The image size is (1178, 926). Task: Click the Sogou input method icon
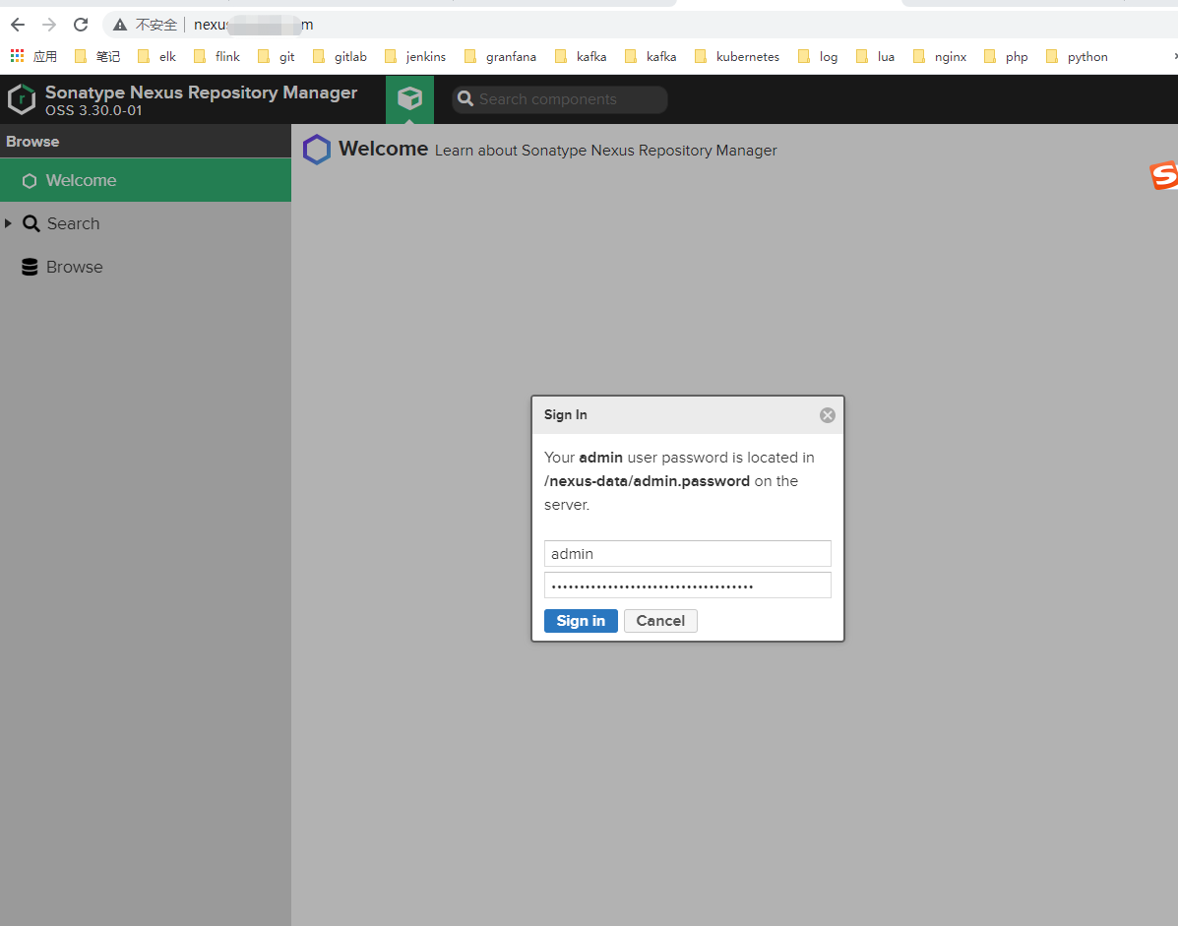[1163, 176]
